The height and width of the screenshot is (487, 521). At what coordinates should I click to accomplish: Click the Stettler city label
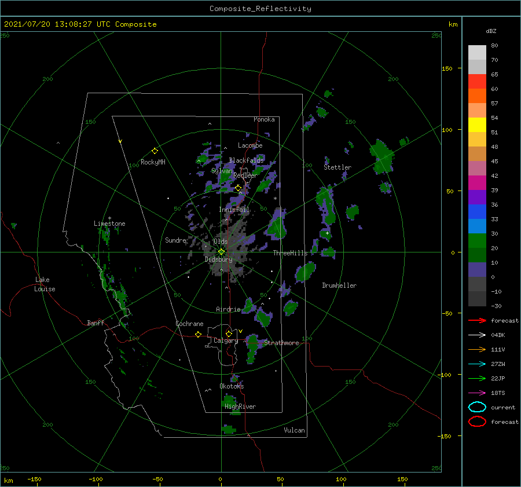337,167
